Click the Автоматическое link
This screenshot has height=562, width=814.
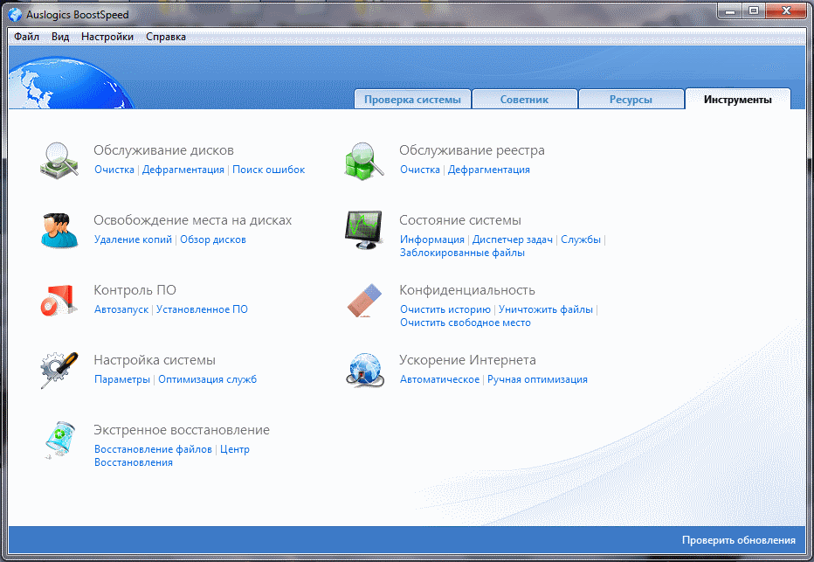pyautogui.click(x=439, y=379)
